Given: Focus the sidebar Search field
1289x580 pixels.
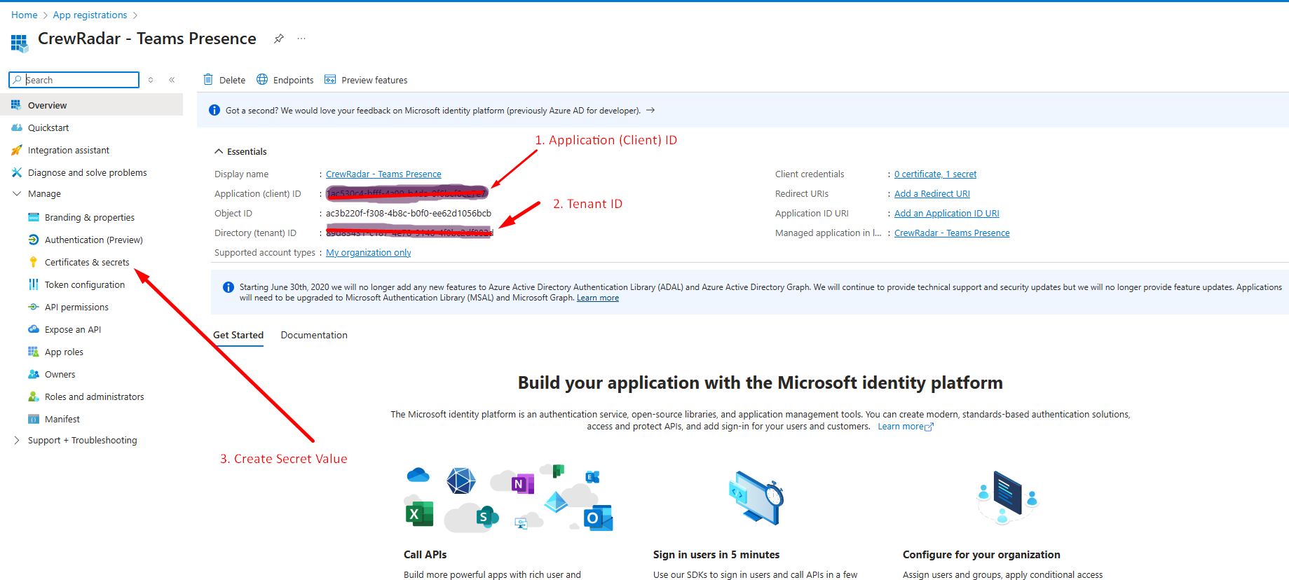Looking at the screenshot, I should coord(74,80).
